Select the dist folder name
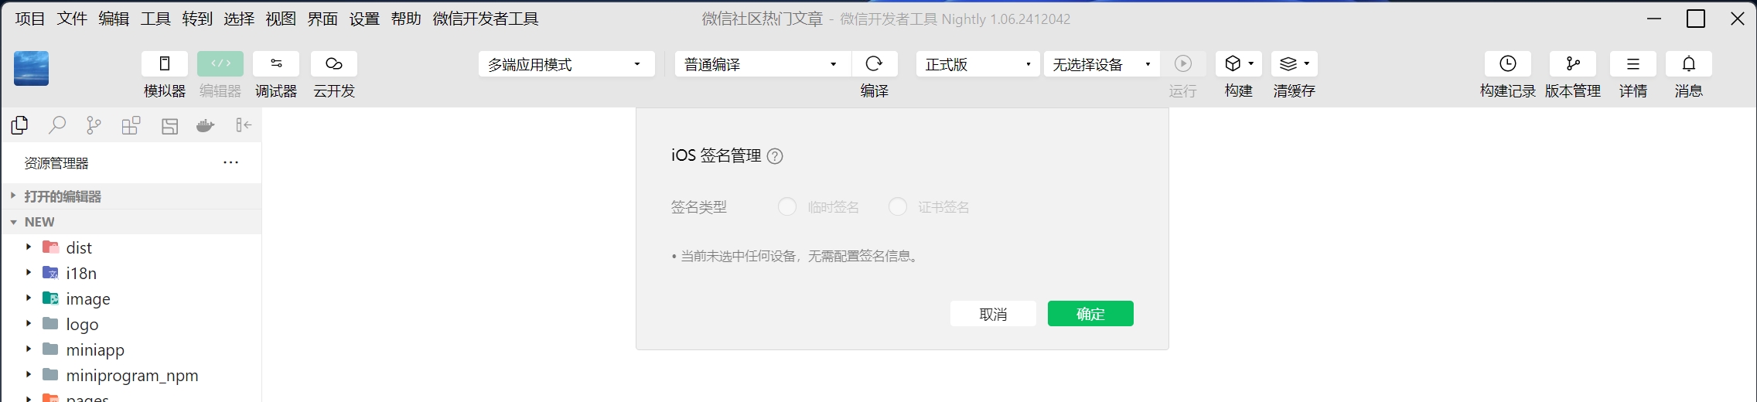The height and width of the screenshot is (402, 1757). (x=79, y=247)
